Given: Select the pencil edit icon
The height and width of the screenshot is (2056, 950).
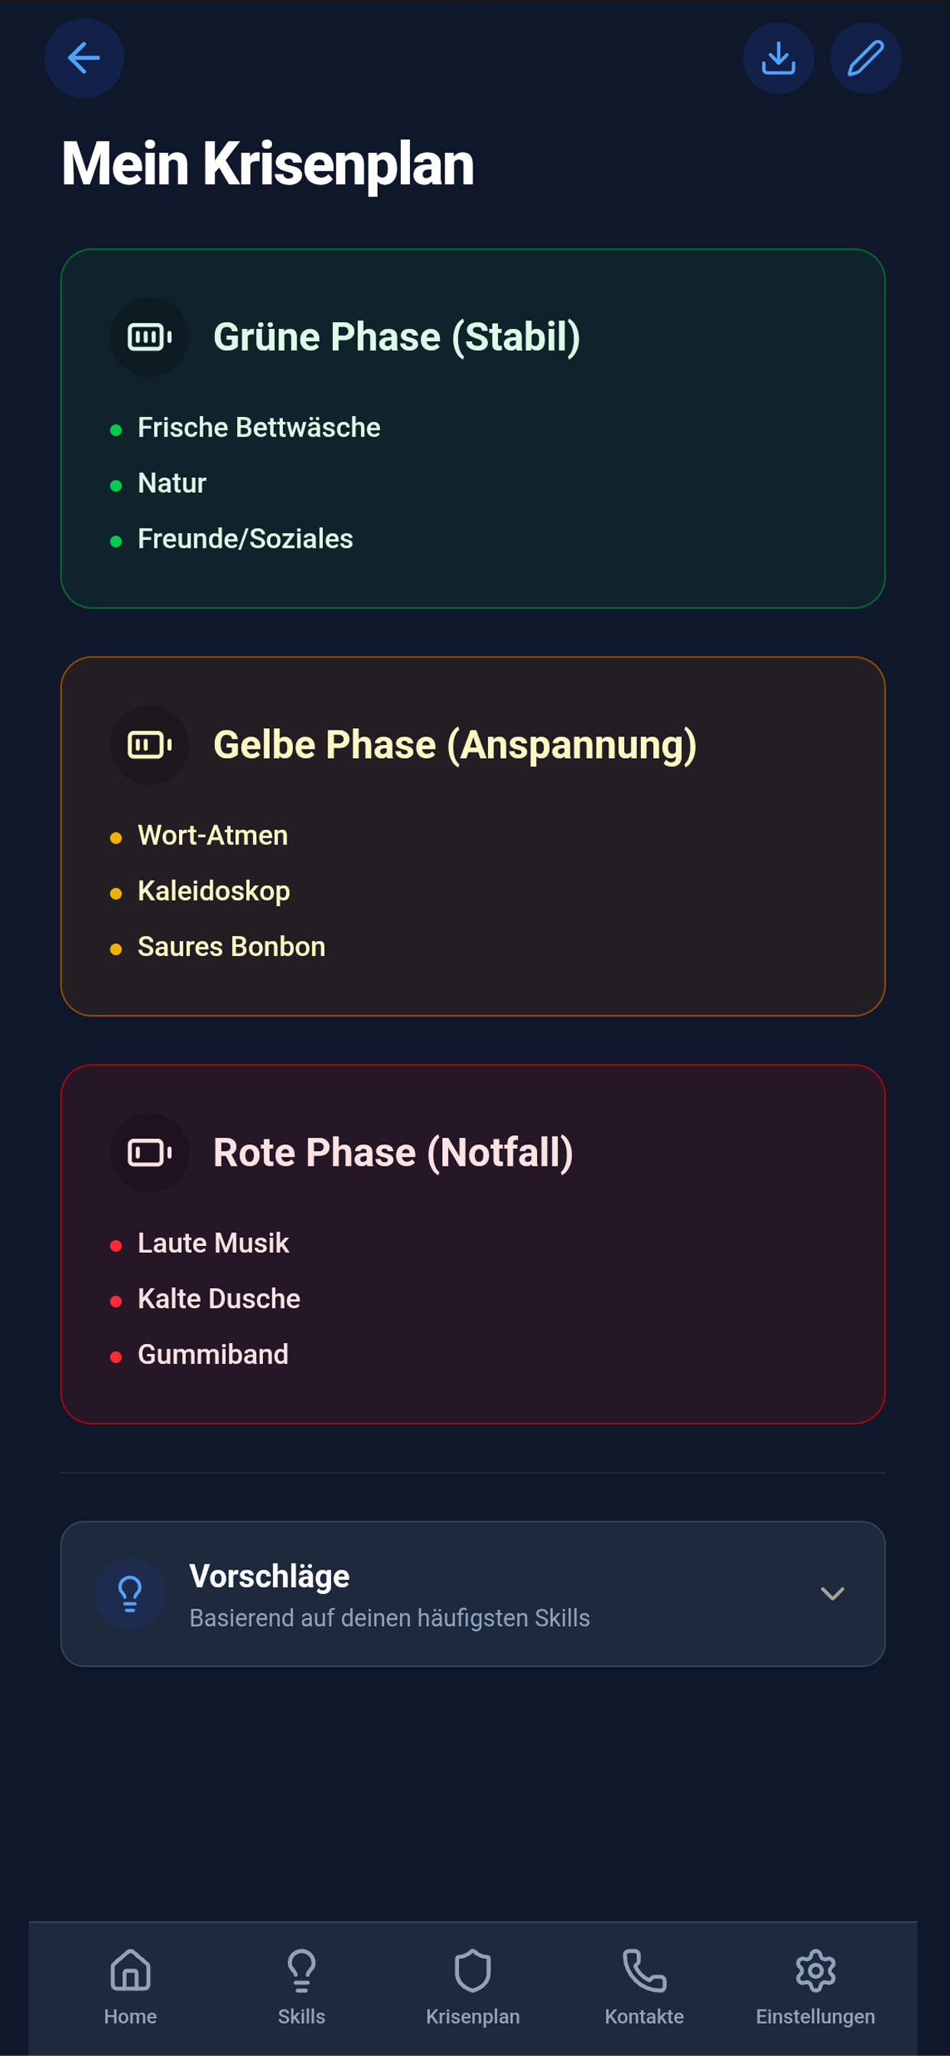Looking at the screenshot, I should click(865, 57).
